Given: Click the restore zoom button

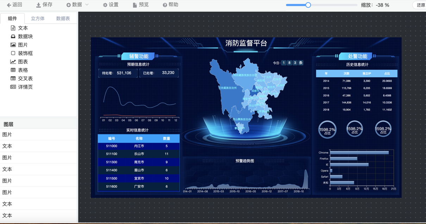Looking at the screenshot, I should [421, 5].
